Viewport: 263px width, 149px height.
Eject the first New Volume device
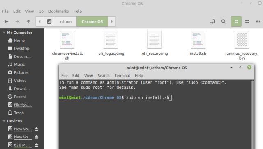click(x=37, y=129)
